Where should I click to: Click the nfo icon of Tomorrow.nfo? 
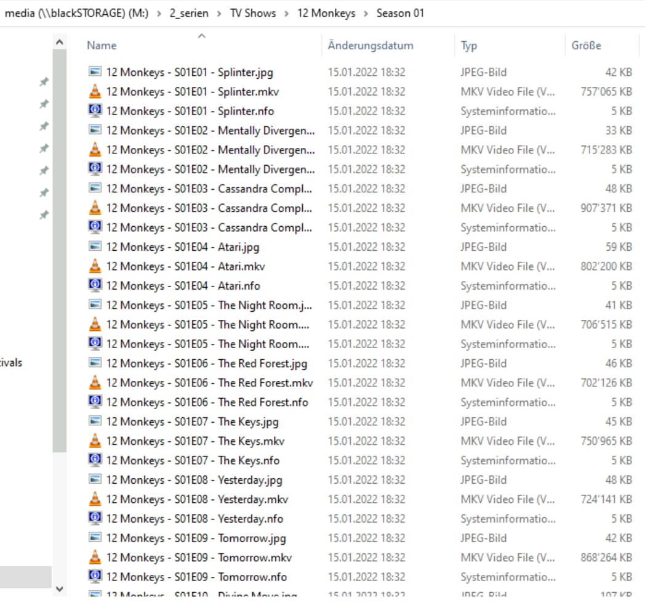pos(95,576)
